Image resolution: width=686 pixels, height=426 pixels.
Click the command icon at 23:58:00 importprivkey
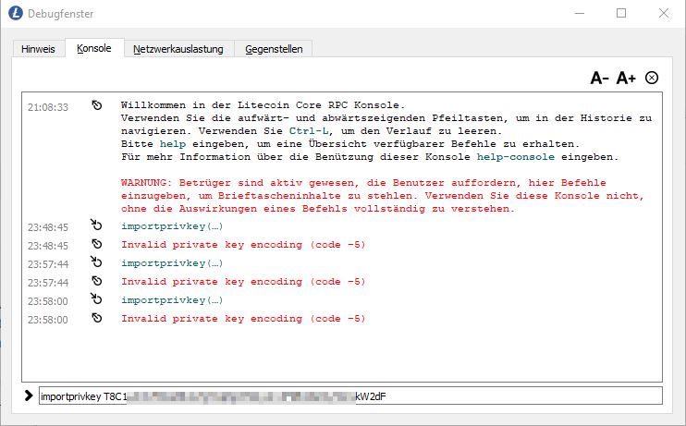(x=96, y=298)
